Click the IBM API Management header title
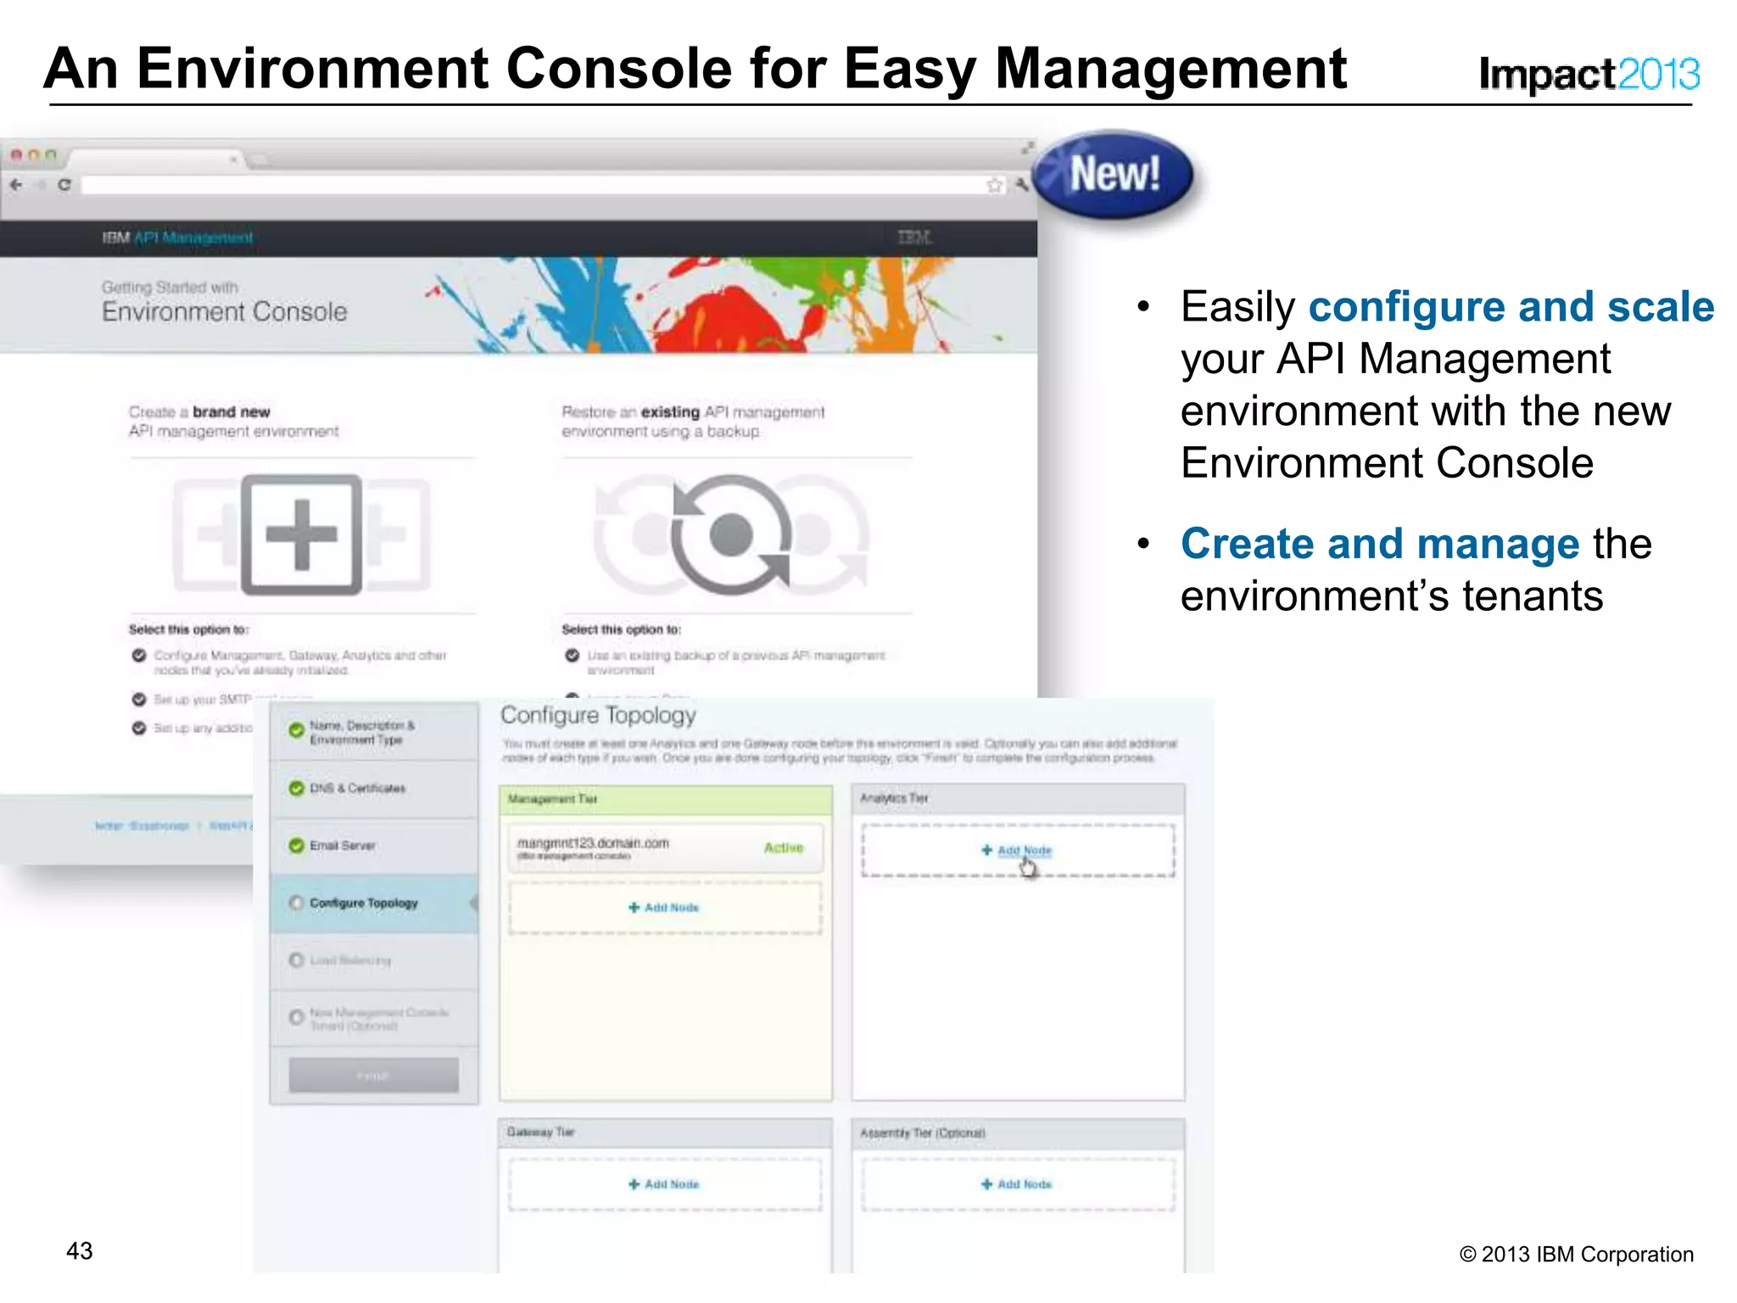Image resolution: width=1737 pixels, height=1303 pixels. tap(177, 238)
